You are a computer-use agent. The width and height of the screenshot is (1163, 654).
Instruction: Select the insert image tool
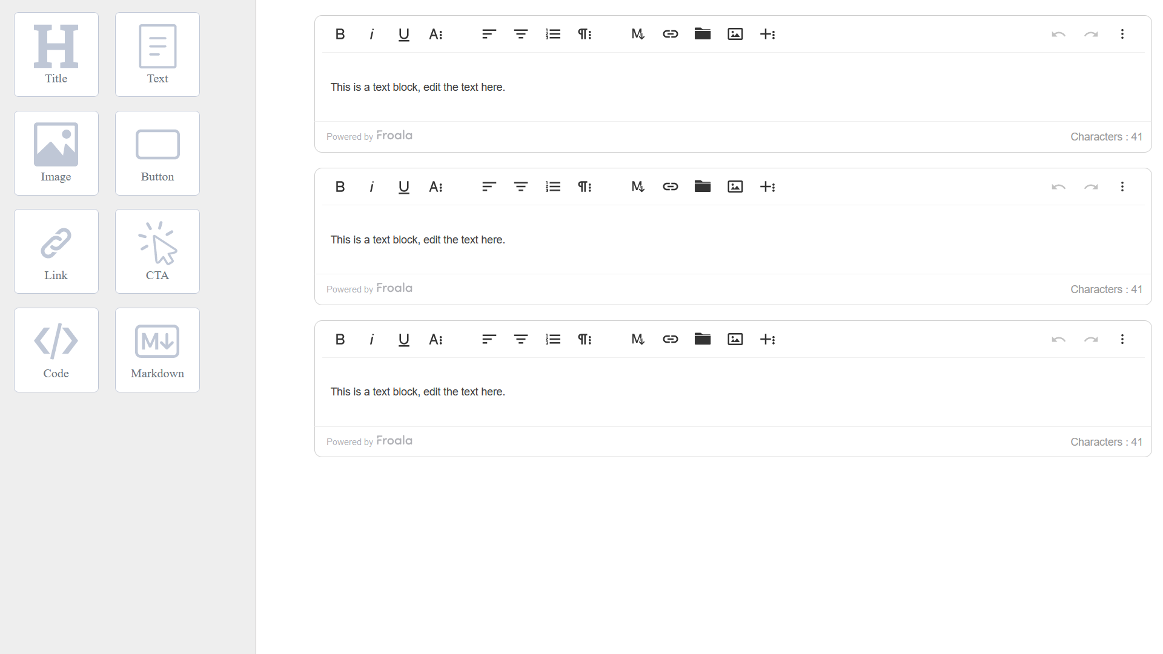[x=735, y=34]
